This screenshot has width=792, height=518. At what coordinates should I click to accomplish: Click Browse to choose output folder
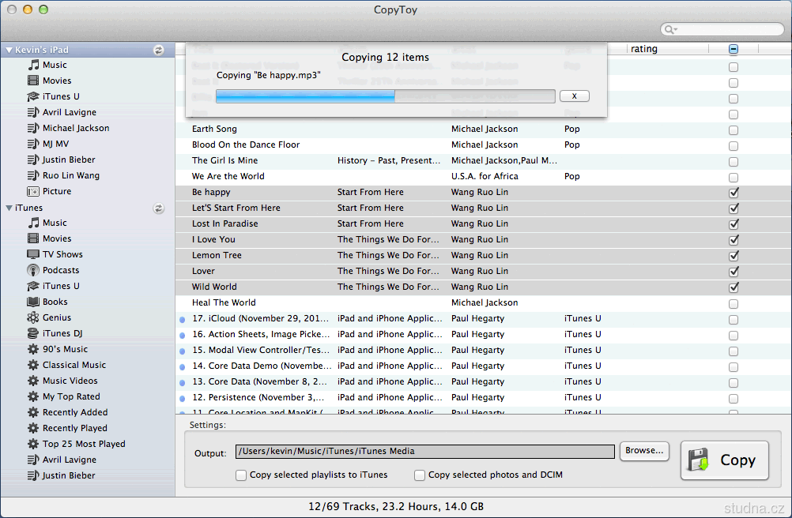644,450
